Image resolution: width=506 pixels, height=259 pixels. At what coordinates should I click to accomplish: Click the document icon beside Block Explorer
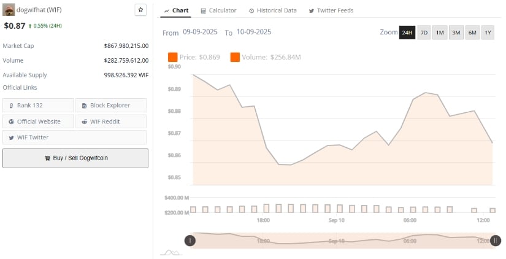coord(85,106)
